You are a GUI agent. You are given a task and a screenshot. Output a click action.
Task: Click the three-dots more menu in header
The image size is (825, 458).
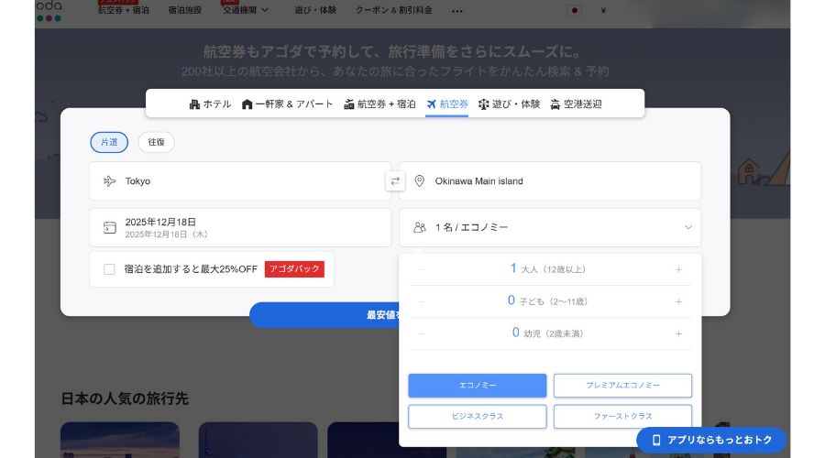tap(457, 11)
